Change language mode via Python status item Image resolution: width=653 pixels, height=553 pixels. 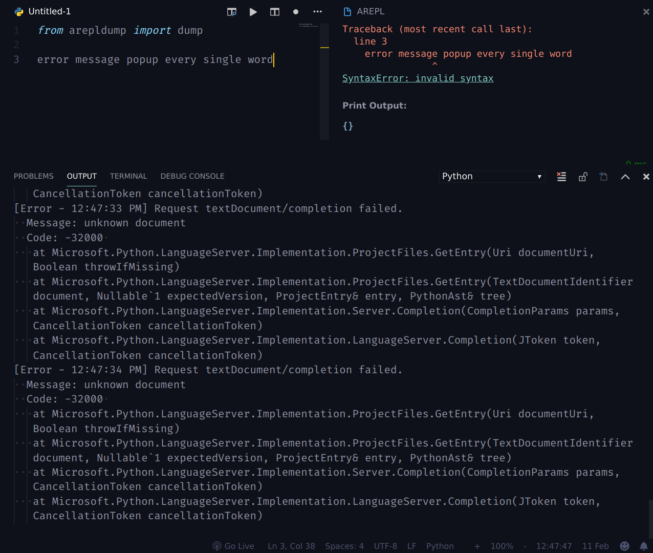coord(440,546)
